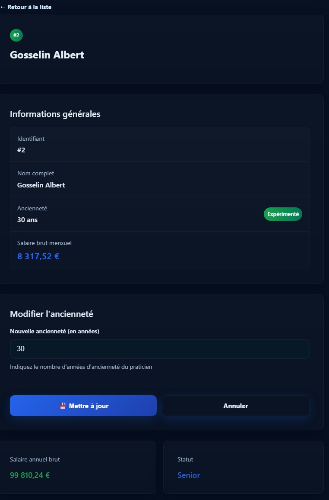The width and height of the screenshot is (329, 500).
Task: Click the Informations générales section heading
Action: pos(55,114)
